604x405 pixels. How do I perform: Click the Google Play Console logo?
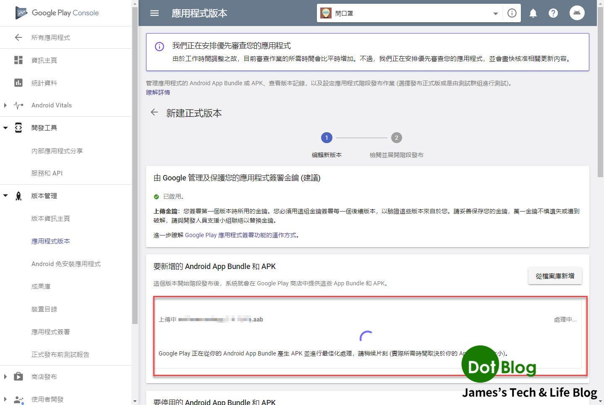tap(57, 13)
